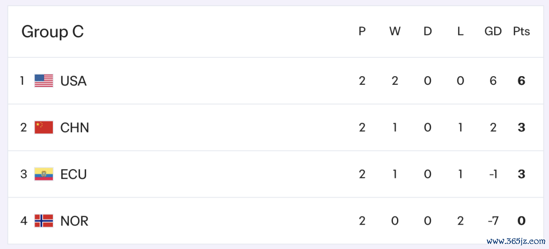Click the L column header
The image size is (549, 249).
[x=460, y=32]
